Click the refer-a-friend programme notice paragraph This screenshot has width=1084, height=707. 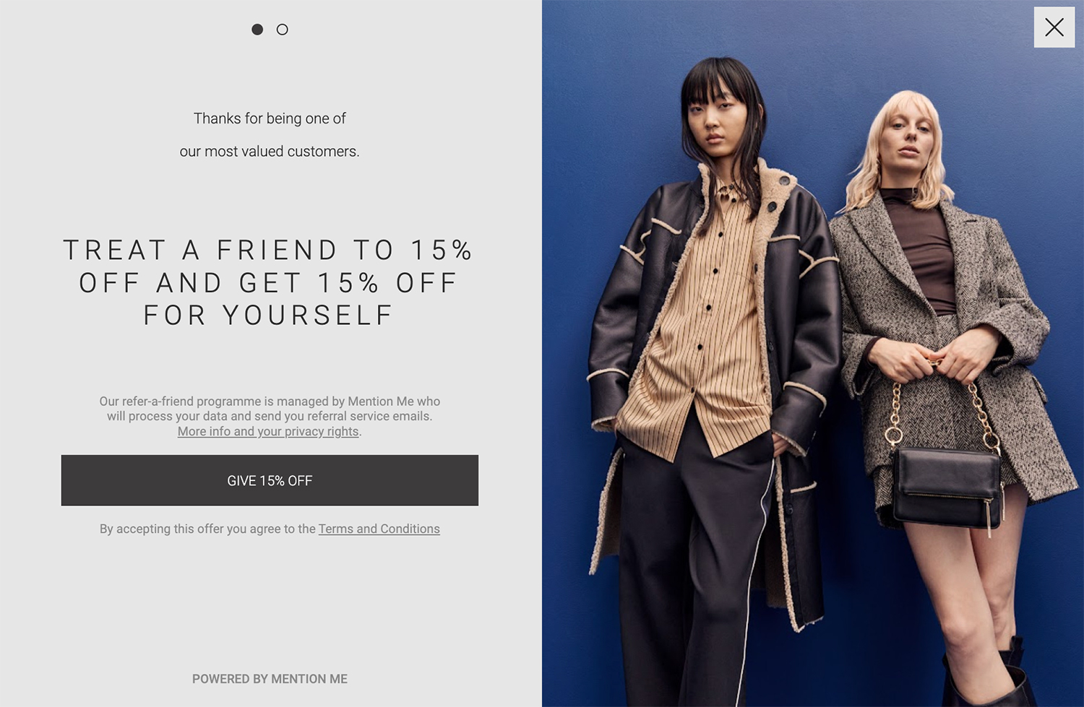(270, 416)
